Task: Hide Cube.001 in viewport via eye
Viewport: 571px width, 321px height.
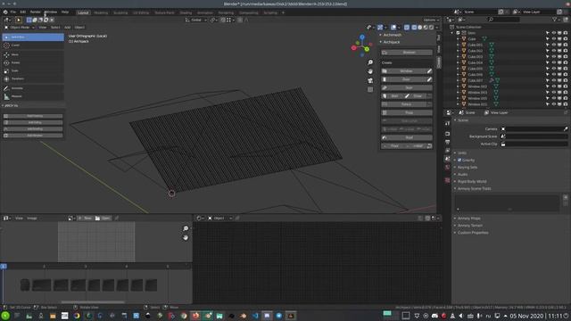Action: point(553,45)
